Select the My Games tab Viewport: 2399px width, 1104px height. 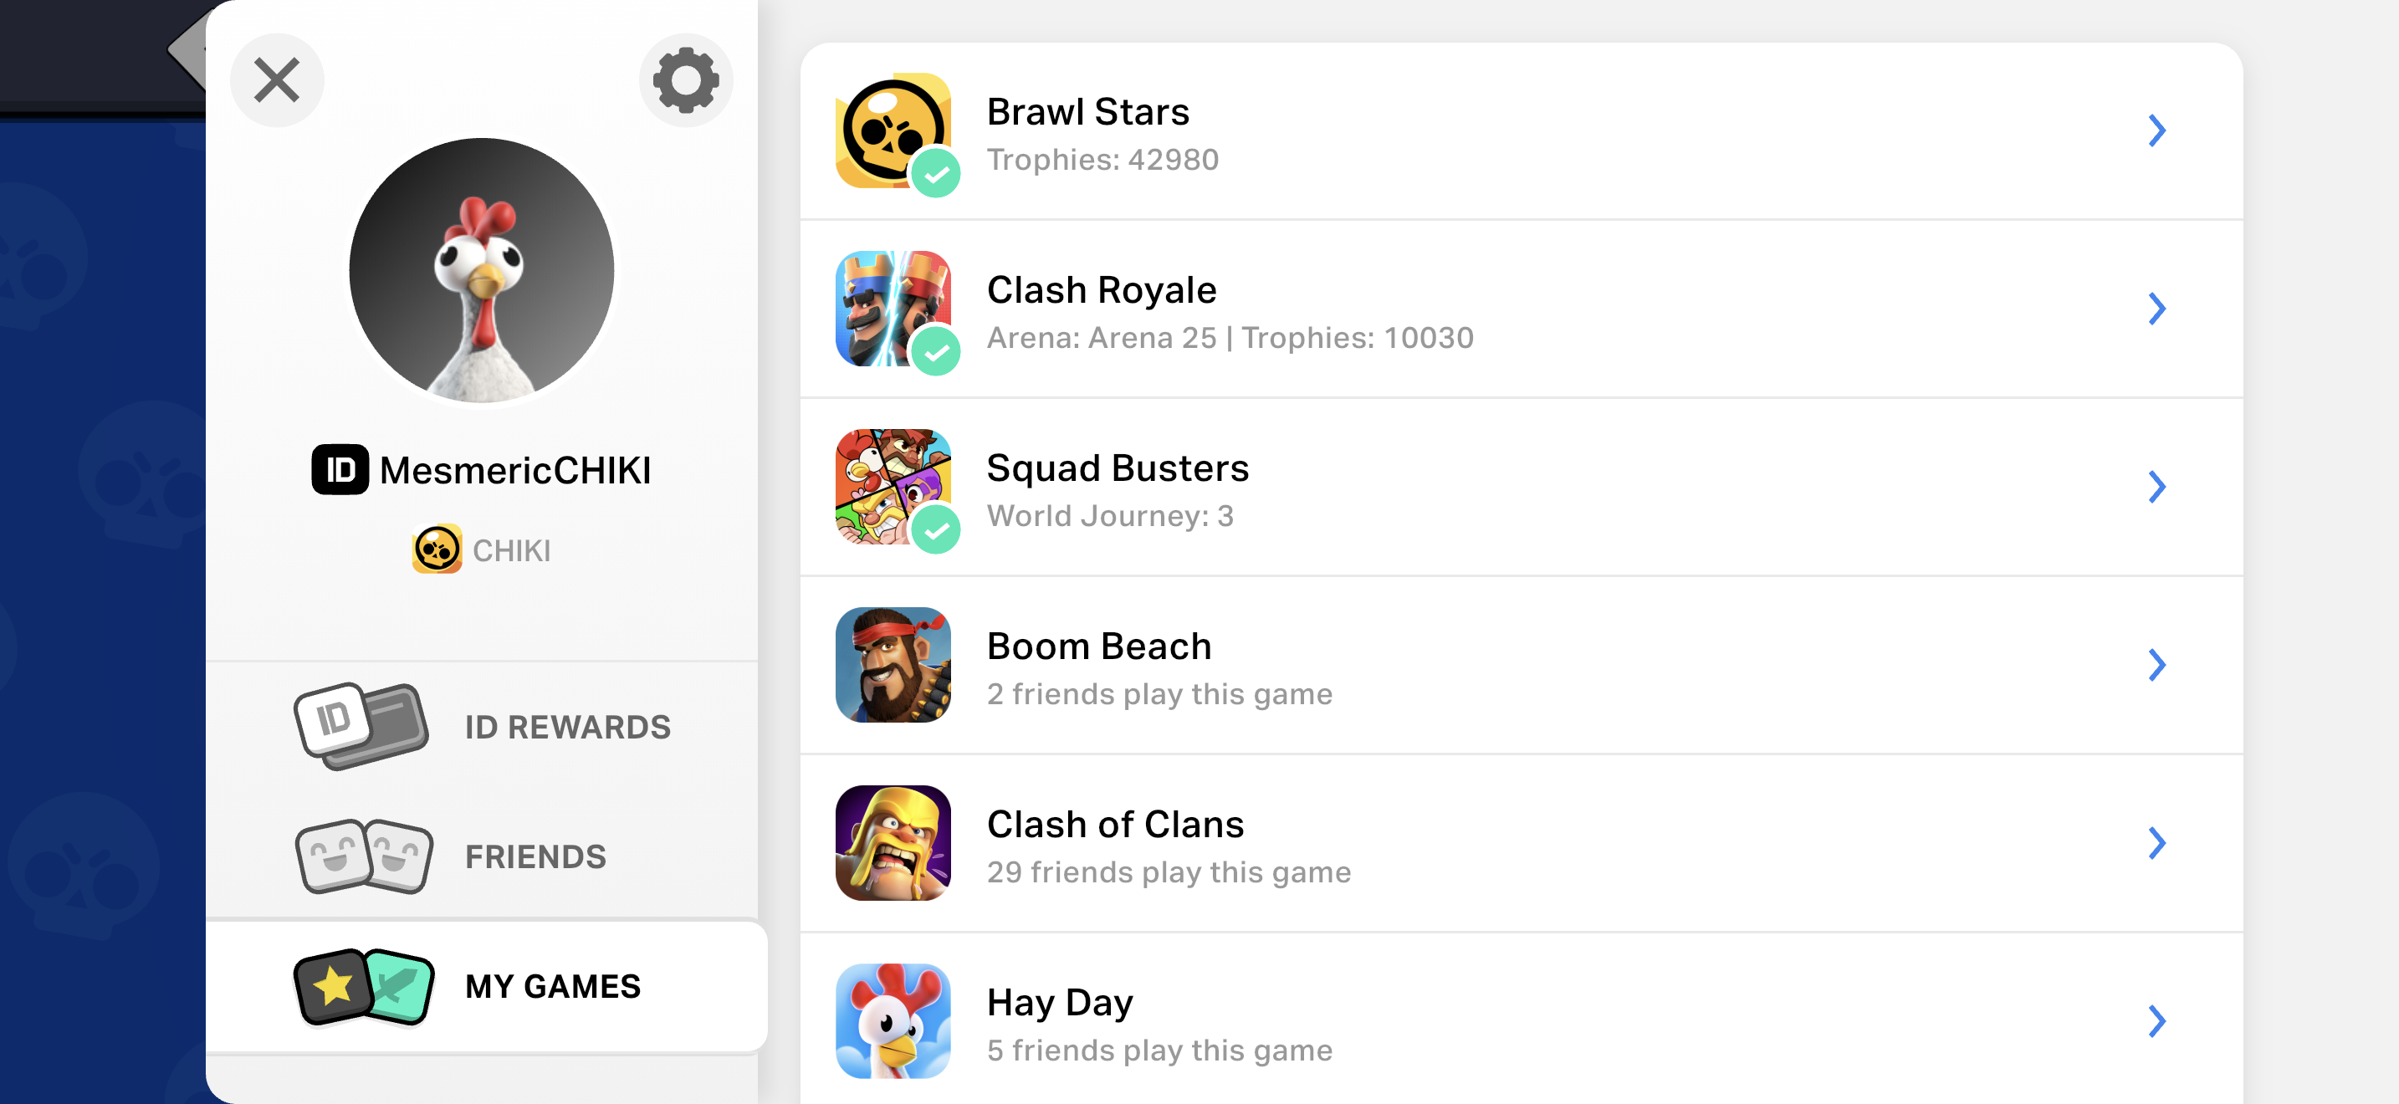[x=486, y=986]
